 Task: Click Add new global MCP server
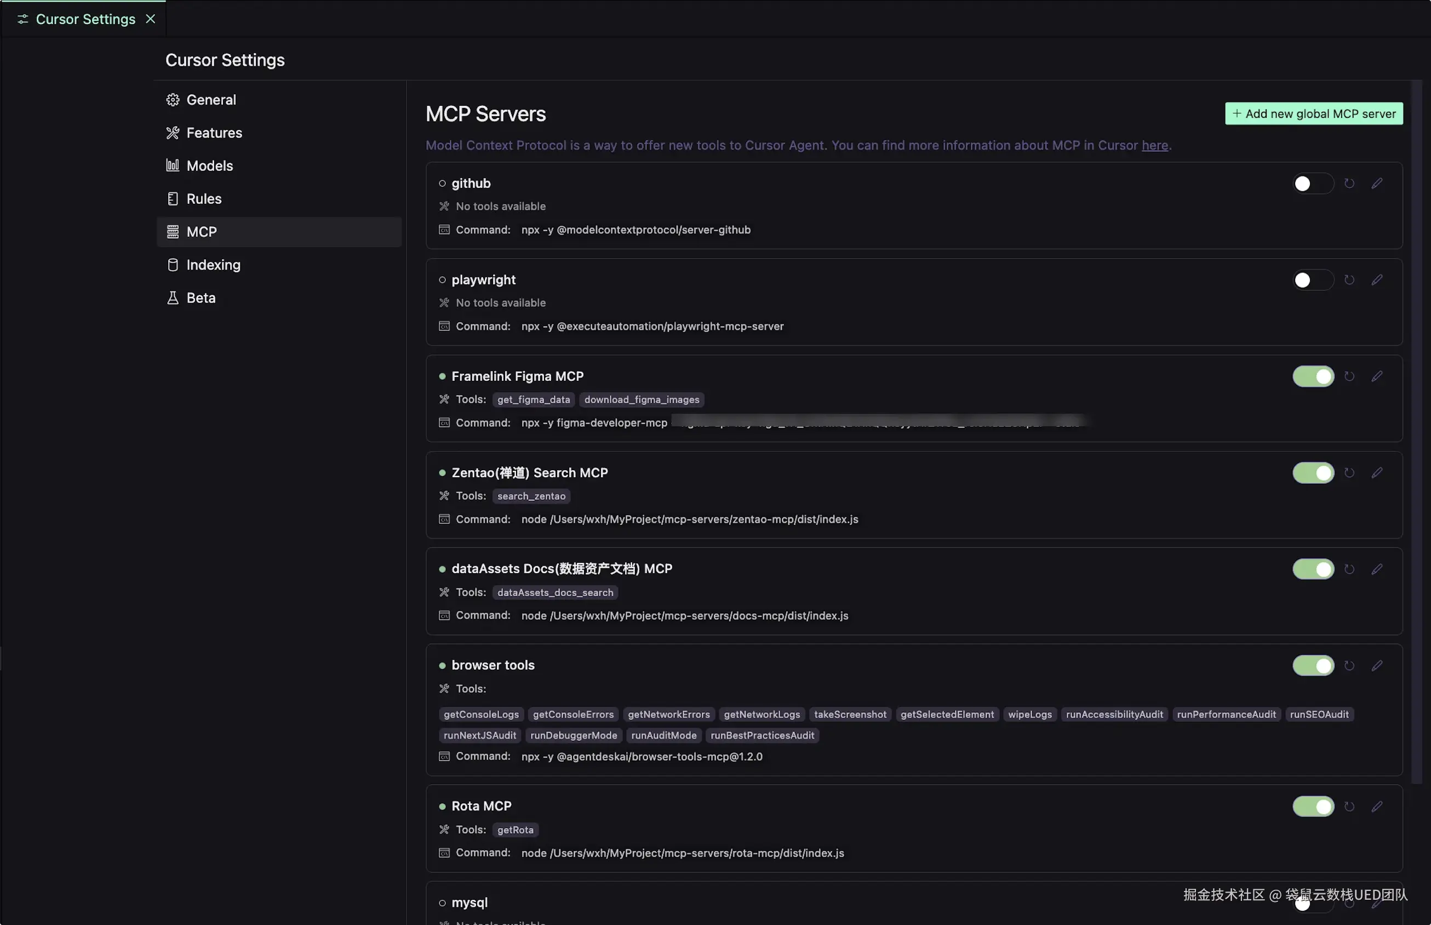[x=1313, y=113]
